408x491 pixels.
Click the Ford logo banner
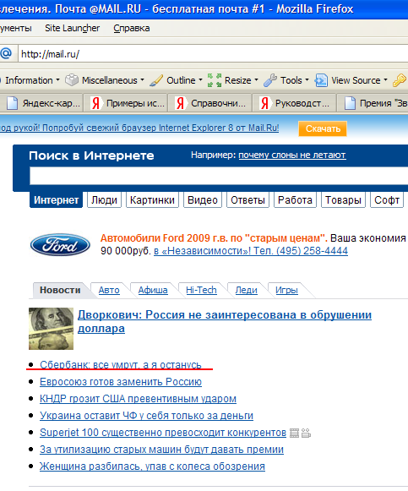pyautogui.click(x=60, y=244)
